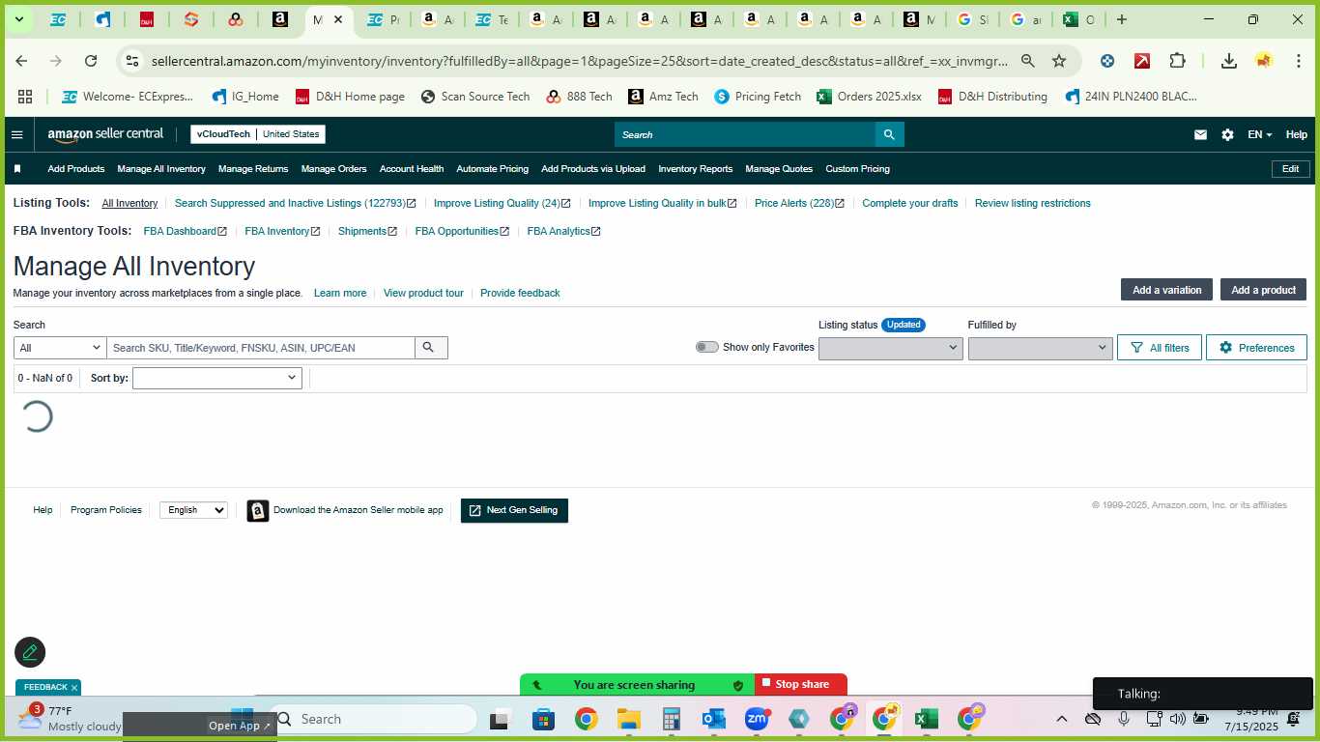
Task: Click Stop share button
Action: (x=801, y=684)
